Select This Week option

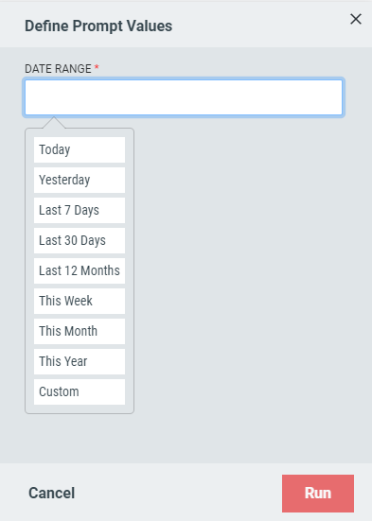(x=80, y=301)
